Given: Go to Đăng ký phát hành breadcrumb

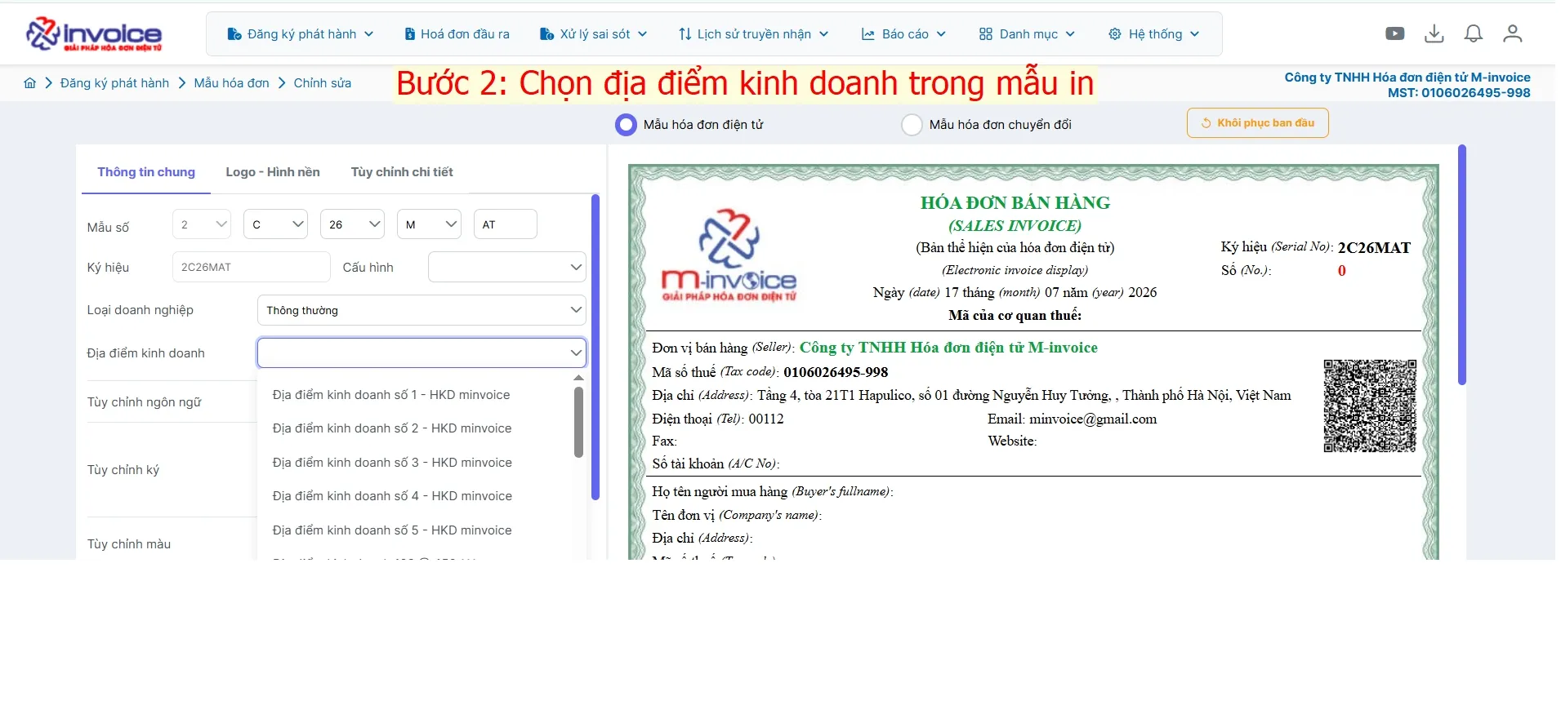Looking at the screenshot, I should pyautogui.click(x=114, y=83).
